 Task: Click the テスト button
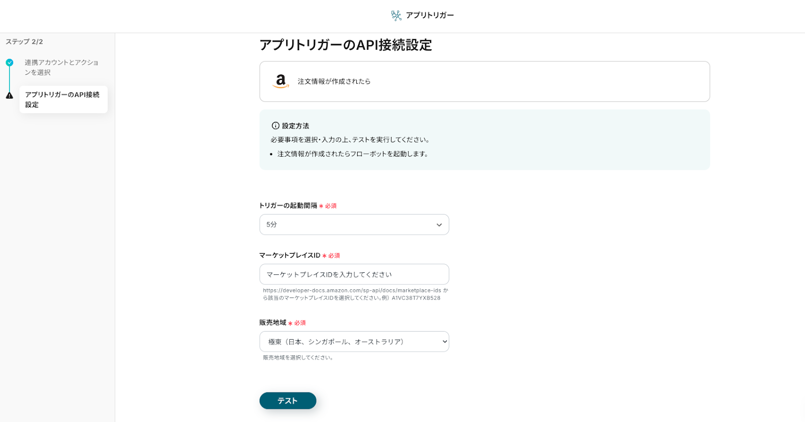click(x=288, y=401)
